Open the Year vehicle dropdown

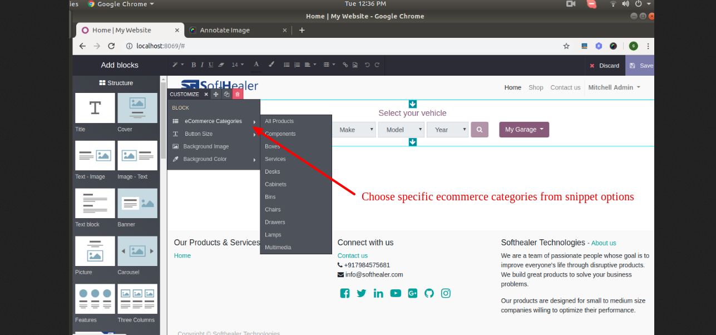coord(448,130)
